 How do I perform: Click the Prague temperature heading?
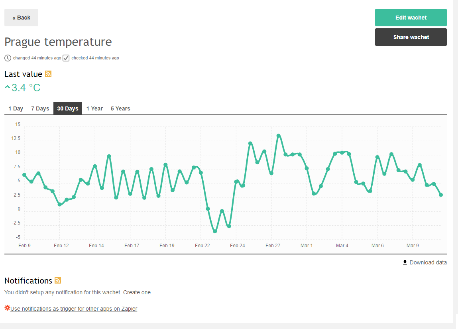tap(58, 42)
